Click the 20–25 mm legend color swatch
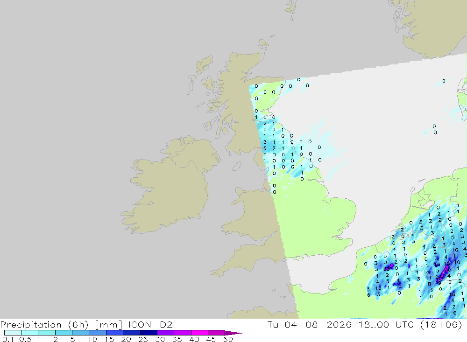Viewport: 467px width, 342px height. tap(131, 333)
